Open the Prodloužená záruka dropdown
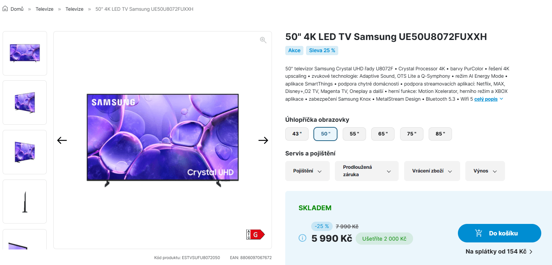 point(366,171)
